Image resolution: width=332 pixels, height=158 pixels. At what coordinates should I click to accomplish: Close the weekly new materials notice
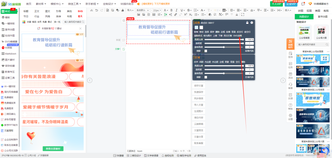pos(80,28)
